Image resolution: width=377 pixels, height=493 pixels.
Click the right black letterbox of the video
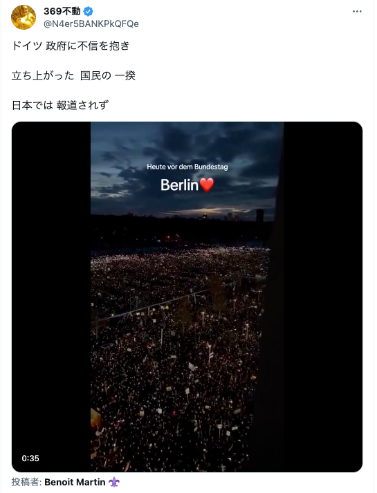pos(323,297)
